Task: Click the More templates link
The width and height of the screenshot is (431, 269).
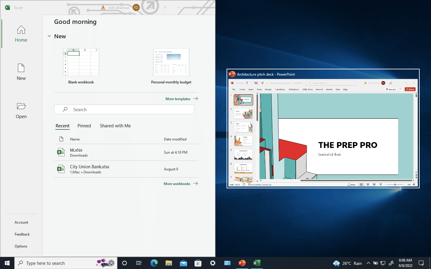Action: 182,99
